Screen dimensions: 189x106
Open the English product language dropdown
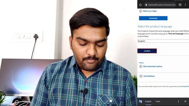click(163, 41)
